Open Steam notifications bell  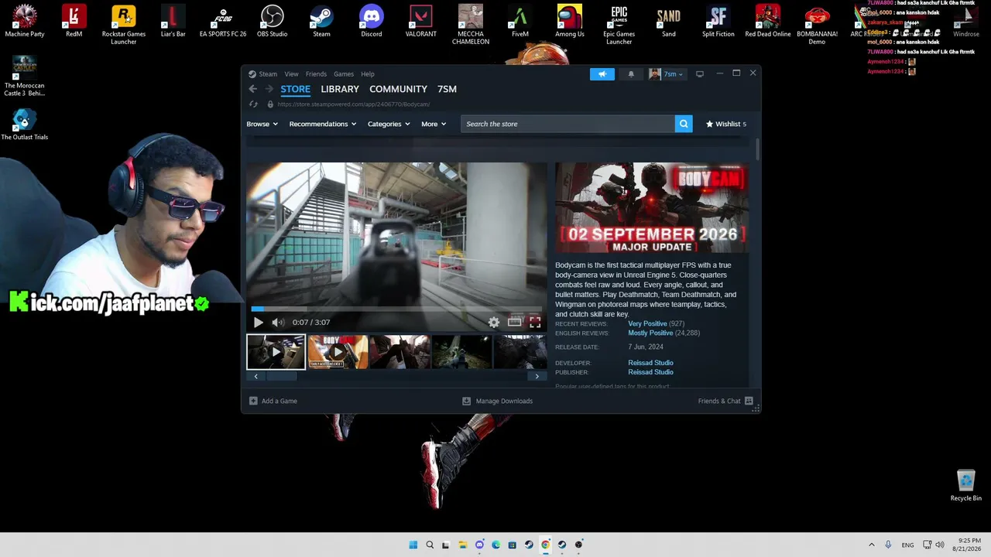[631, 74]
